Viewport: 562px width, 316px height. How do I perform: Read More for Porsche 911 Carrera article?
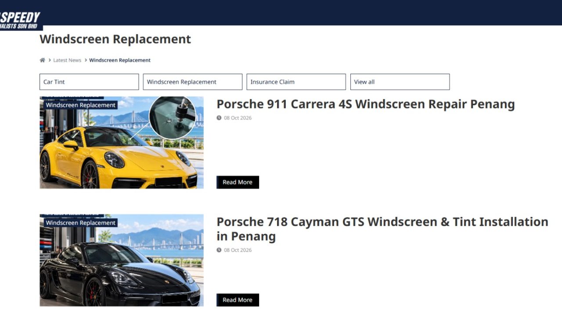click(238, 182)
